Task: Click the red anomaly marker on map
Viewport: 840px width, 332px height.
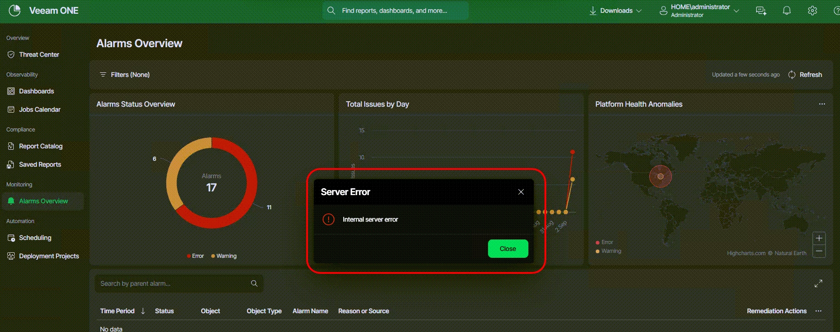Action: pyautogui.click(x=660, y=176)
